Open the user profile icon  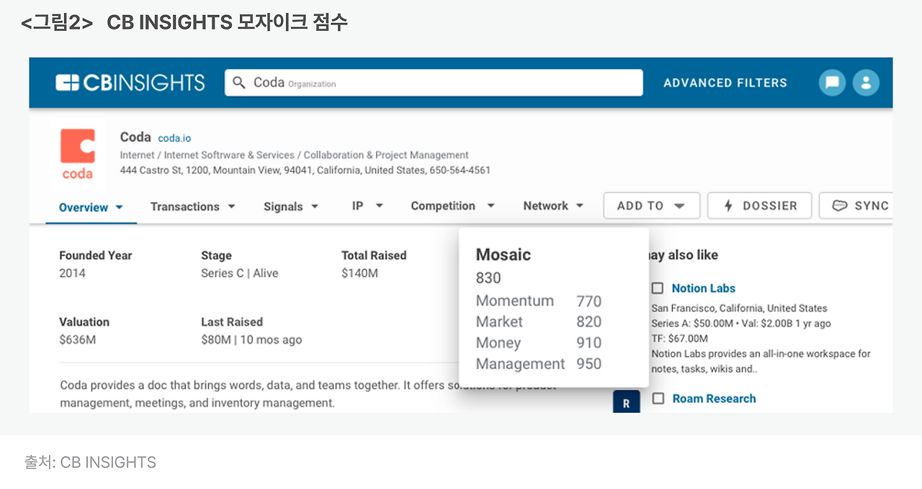click(x=866, y=83)
